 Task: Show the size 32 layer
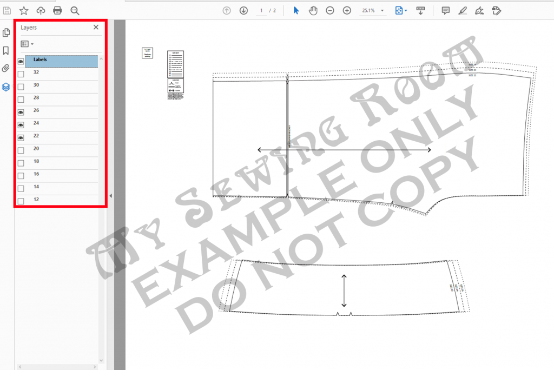pos(21,74)
